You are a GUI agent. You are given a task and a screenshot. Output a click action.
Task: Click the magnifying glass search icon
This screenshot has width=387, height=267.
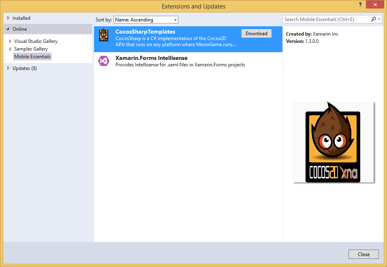(x=374, y=19)
